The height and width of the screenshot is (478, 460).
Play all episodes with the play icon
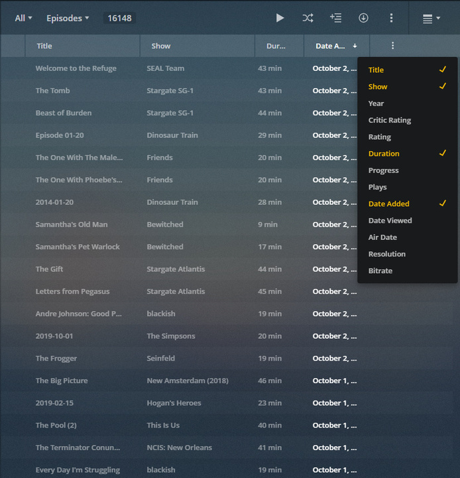(280, 18)
